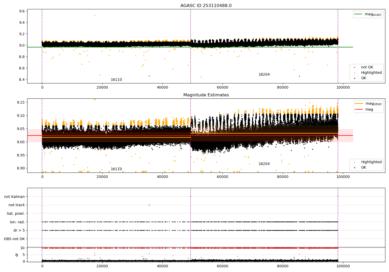Click the 18204 label in Magnitude Estimates plot
Image resolution: width=389 pixels, height=272 pixels.
point(264,164)
